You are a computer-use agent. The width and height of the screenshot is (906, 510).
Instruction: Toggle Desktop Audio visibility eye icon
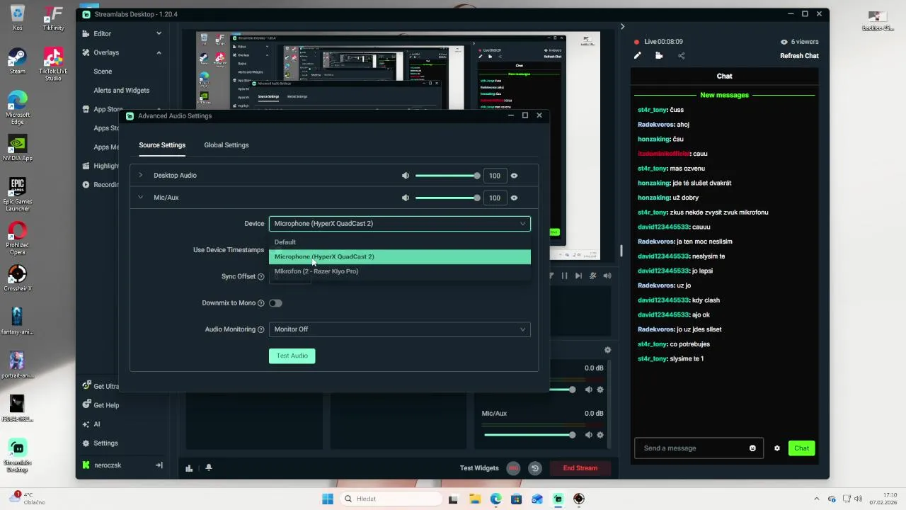[514, 176]
